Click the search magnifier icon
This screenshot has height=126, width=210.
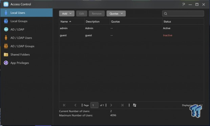[166, 14]
